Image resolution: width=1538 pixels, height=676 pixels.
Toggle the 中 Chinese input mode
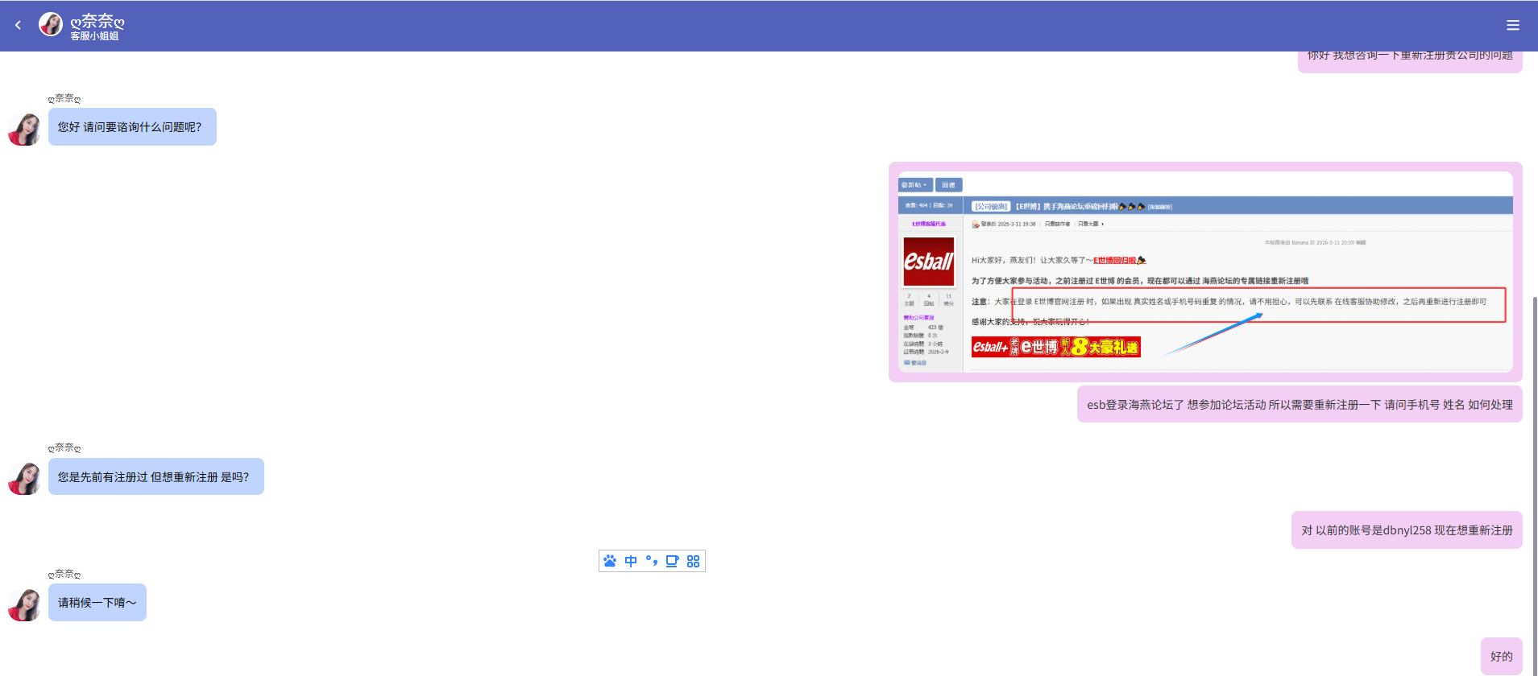[631, 561]
